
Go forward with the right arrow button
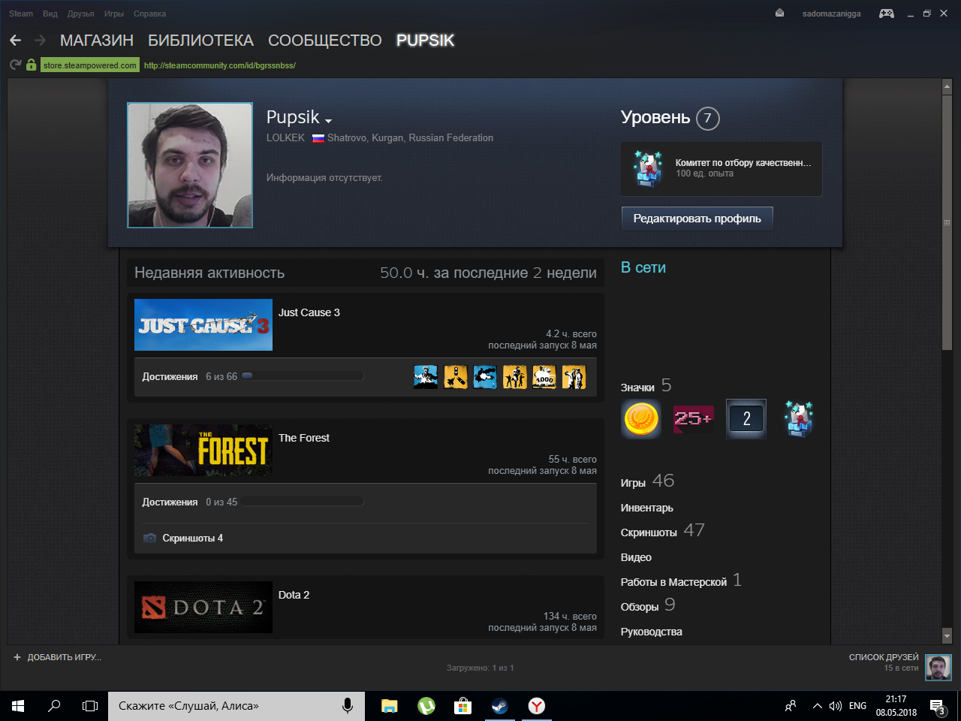(x=41, y=41)
